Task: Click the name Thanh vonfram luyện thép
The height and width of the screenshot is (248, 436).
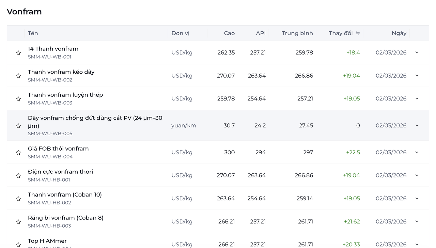Action: point(65,95)
